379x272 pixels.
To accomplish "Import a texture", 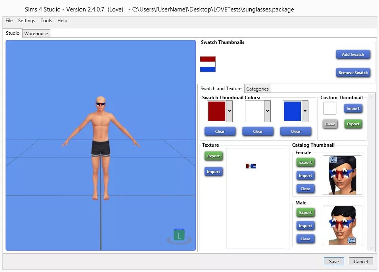I will (x=213, y=172).
